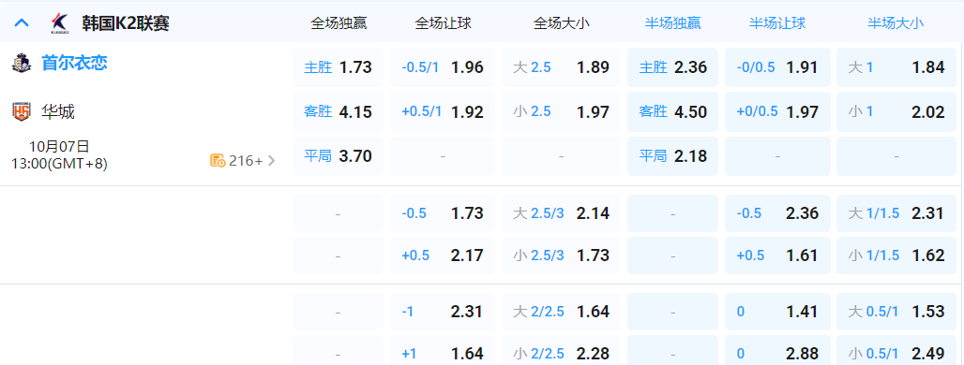Bet full-time 平局 at 3.70
Viewport: 964px width, 365px height.
click(x=339, y=155)
